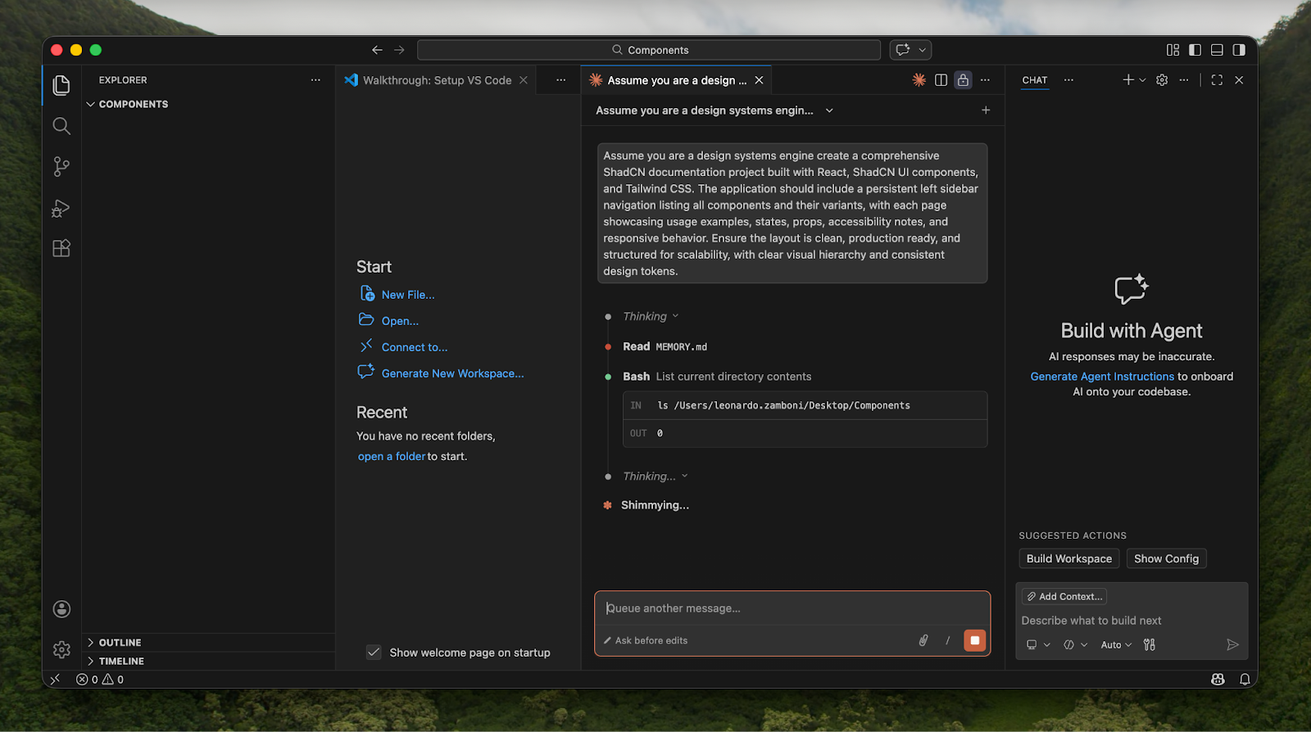Click the Copilot chat icon in title bar
This screenshot has width=1311, height=732.
(x=903, y=50)
